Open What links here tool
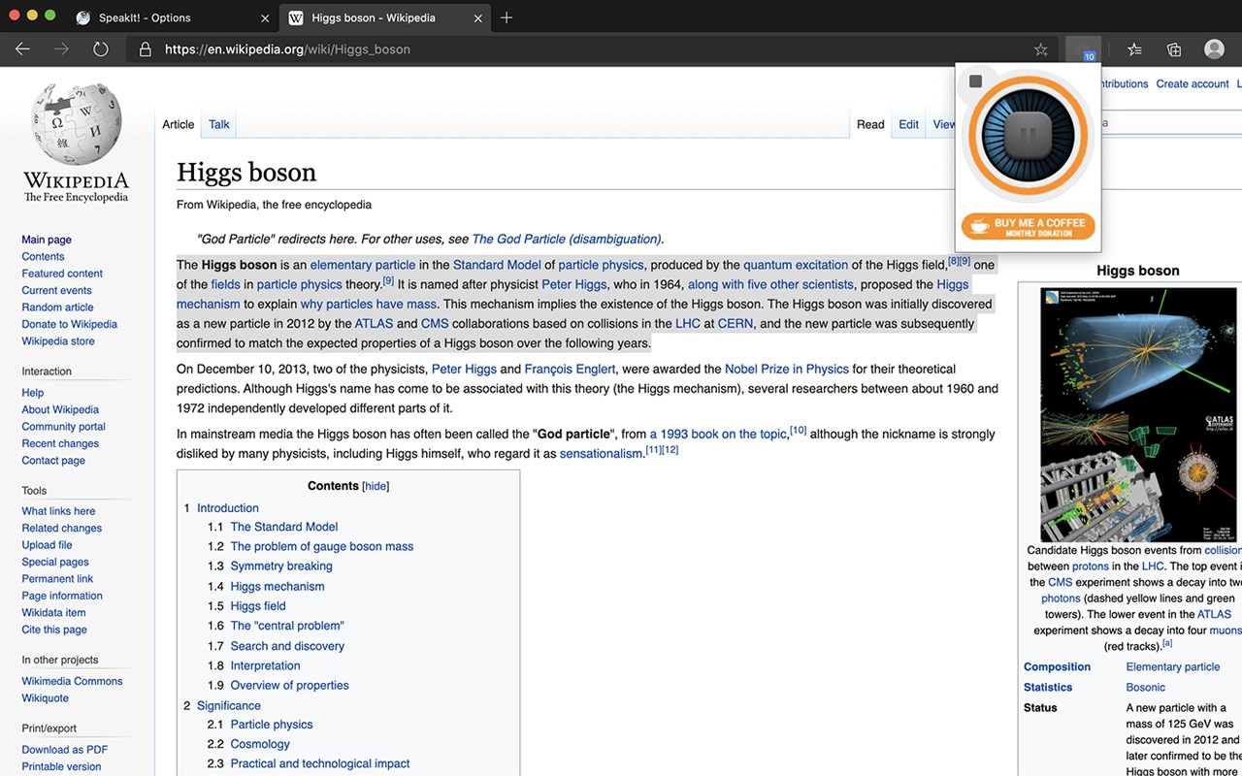1242x776 pixels. tap(59, 511)
